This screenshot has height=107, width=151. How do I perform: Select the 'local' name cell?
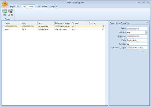coord(13,29)
